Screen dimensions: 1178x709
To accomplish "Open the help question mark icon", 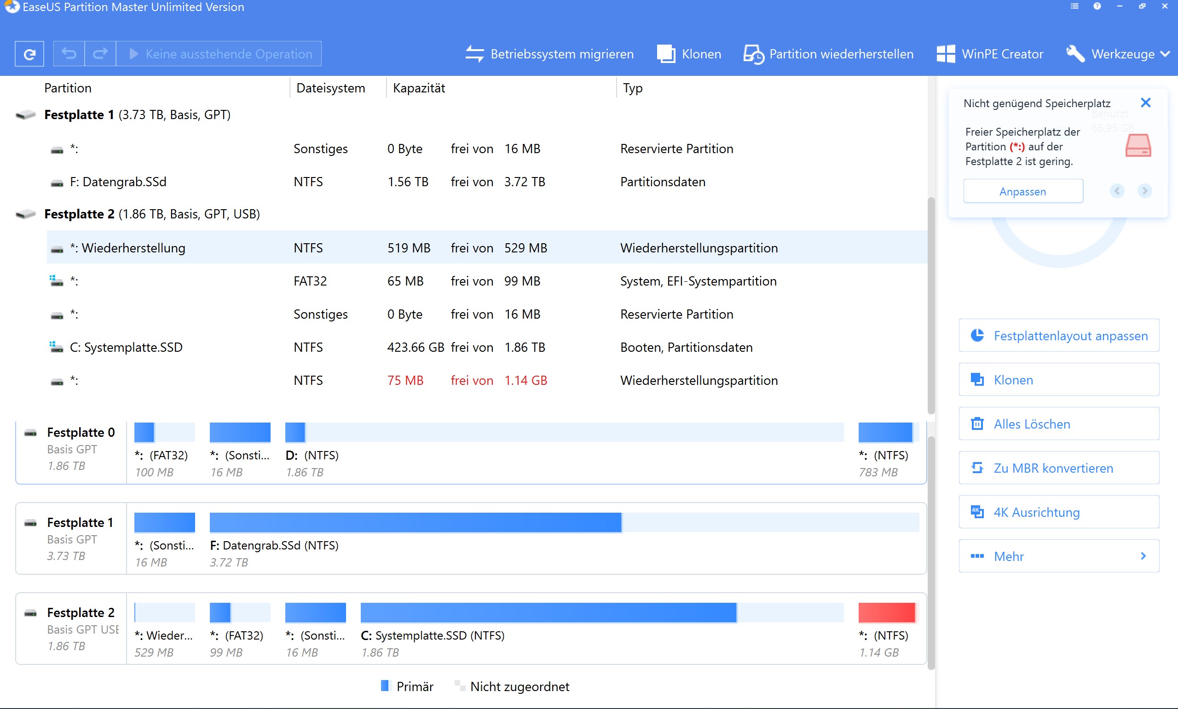I will [1097, 6].
